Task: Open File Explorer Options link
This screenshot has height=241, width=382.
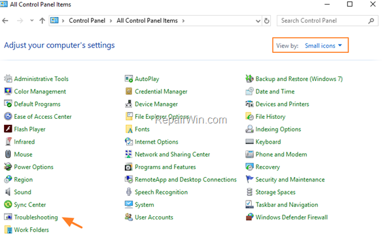Action: click(162, 117)
